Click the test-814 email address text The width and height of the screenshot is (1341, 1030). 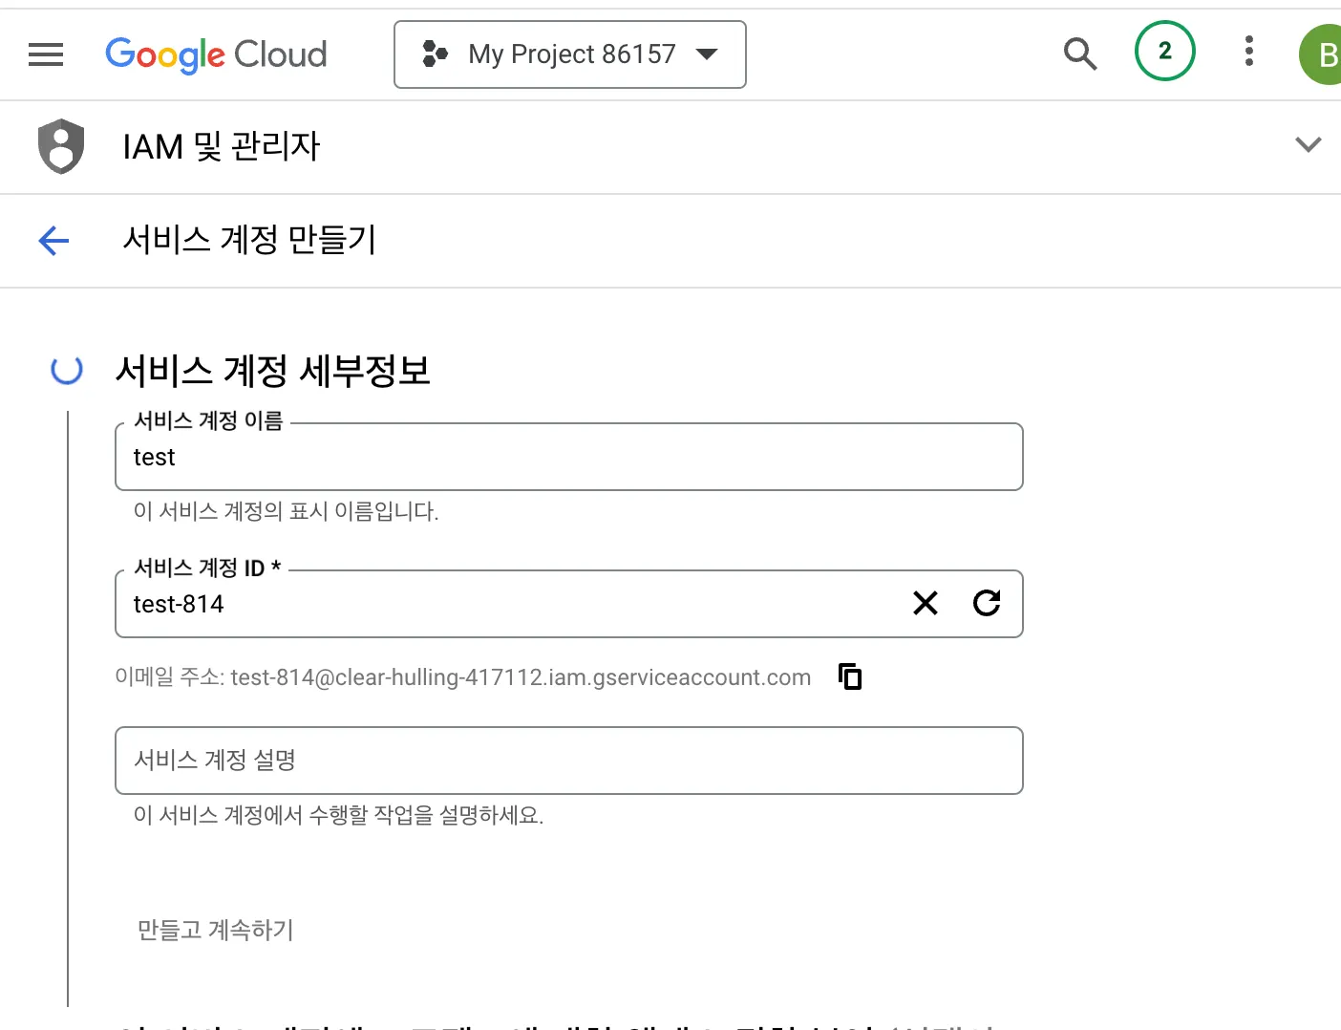(521, 677)
